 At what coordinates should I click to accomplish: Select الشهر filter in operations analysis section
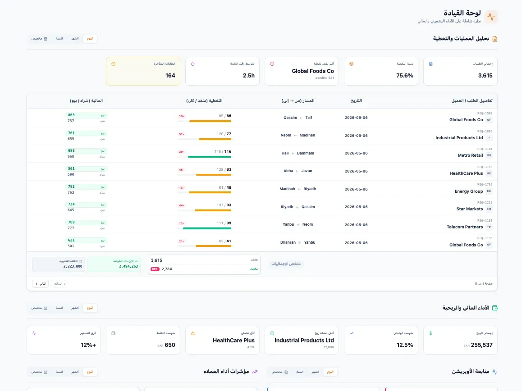tap(74, 39)
